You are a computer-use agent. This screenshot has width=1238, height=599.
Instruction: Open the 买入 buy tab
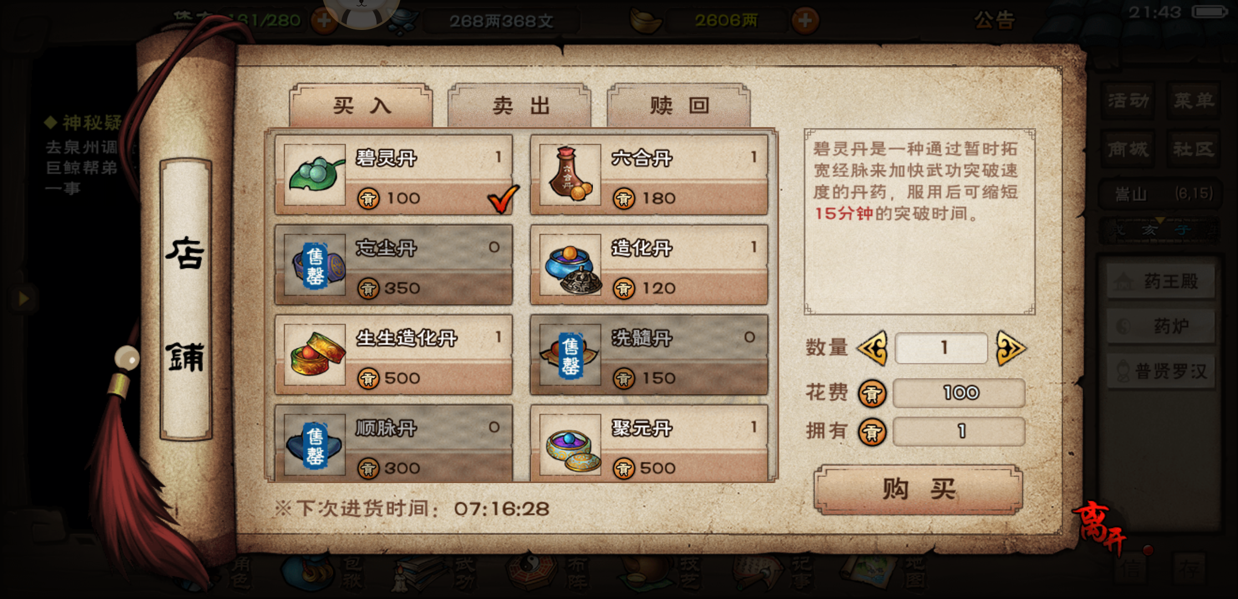tap(361, 105)
